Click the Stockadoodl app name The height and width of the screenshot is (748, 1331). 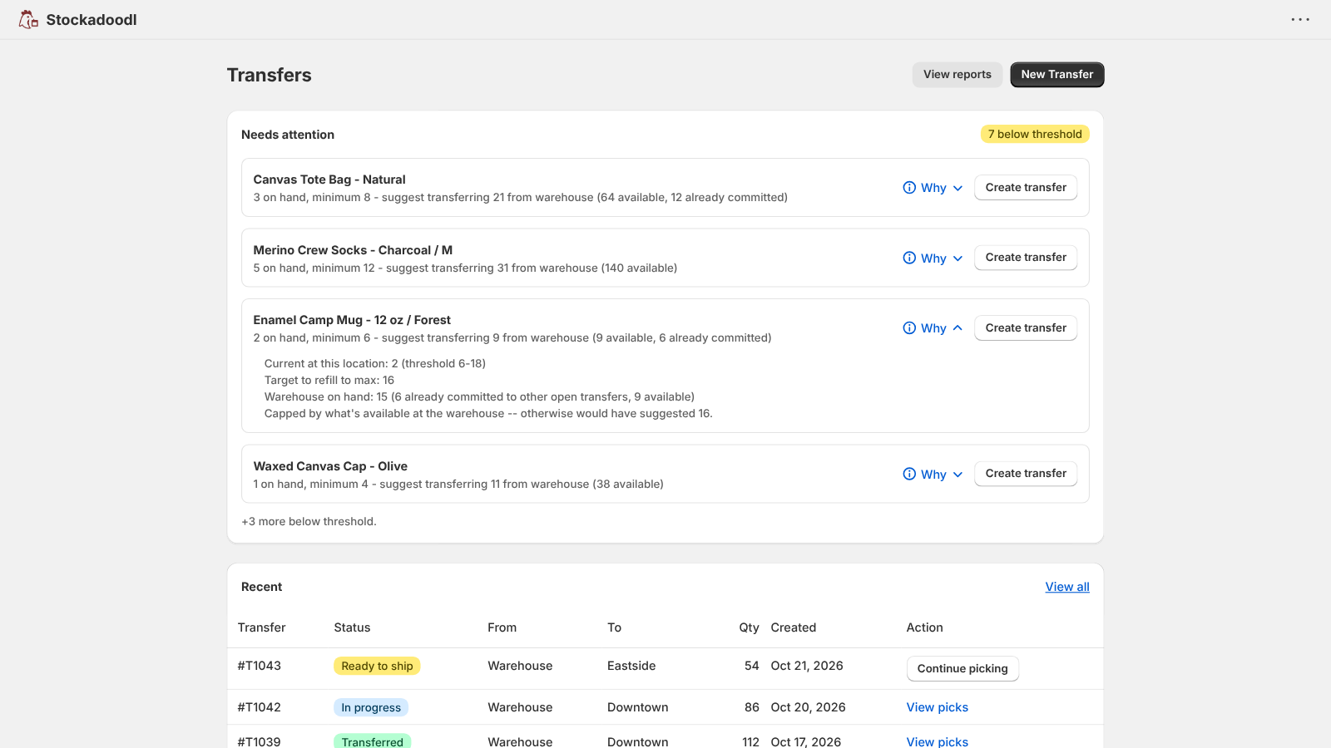(x=92, y=20)
